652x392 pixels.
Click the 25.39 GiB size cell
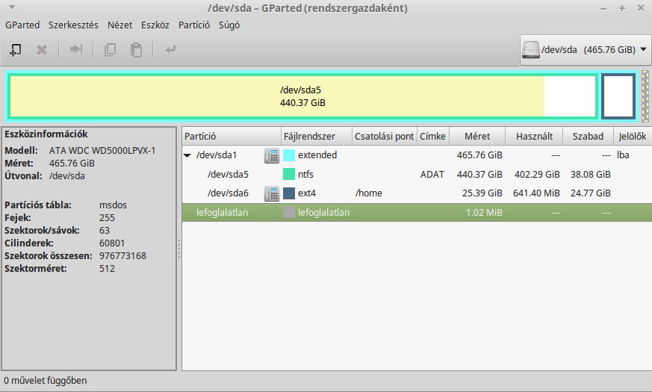coord(482,193)
